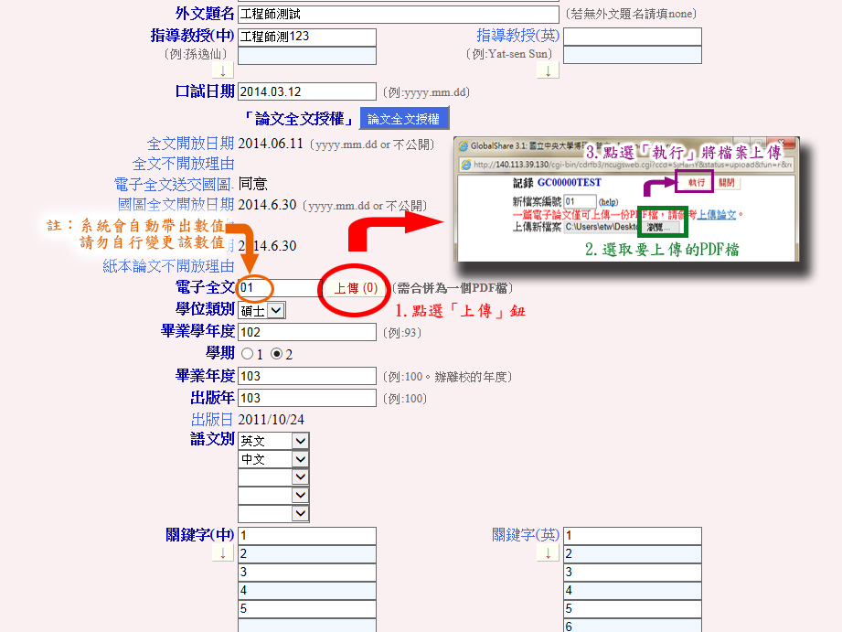Select 學期 option 1
Viewport: 842px width, 632px height.
pyautogui.click(x=246, y=354)
